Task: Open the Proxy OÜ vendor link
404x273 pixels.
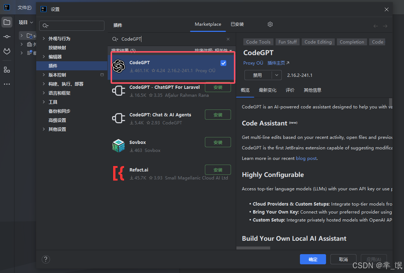Action: (253, 63)
